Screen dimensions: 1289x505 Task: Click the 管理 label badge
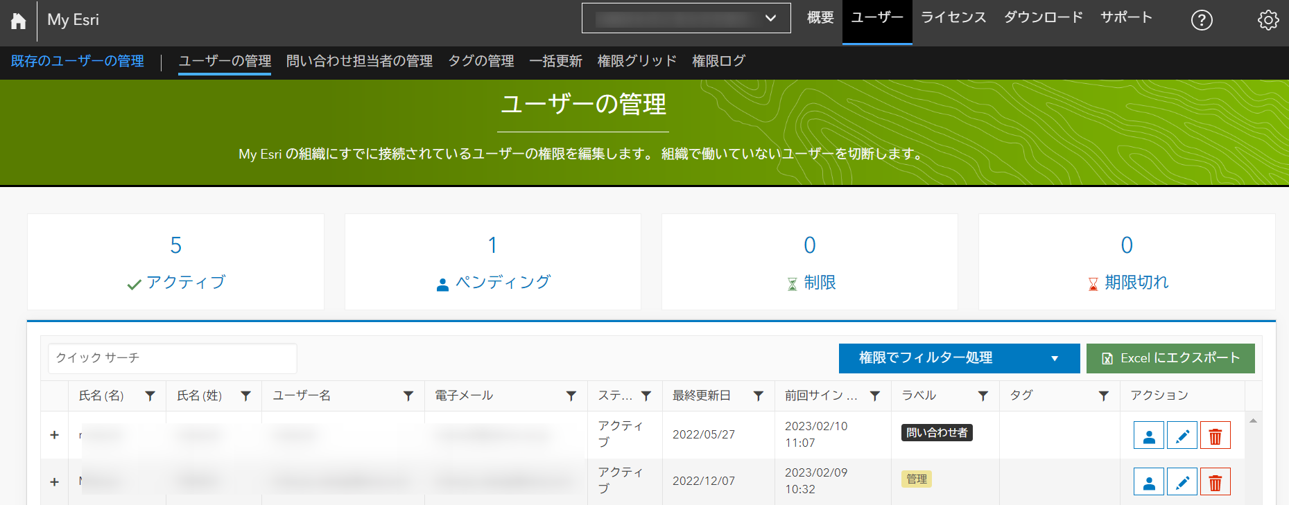click(x=917, y=479)
